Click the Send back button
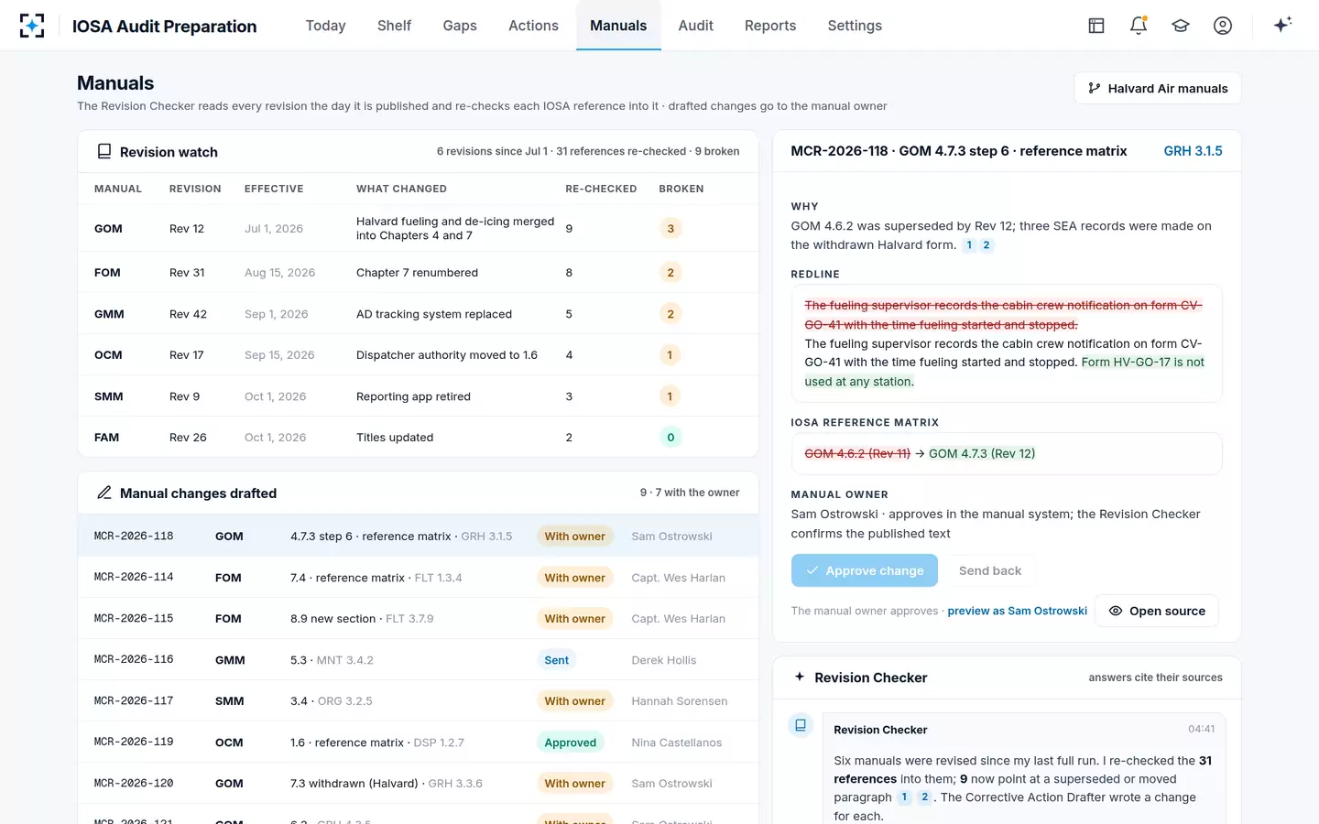Viewport: 1319px width, 824px height. click(990, 570)
